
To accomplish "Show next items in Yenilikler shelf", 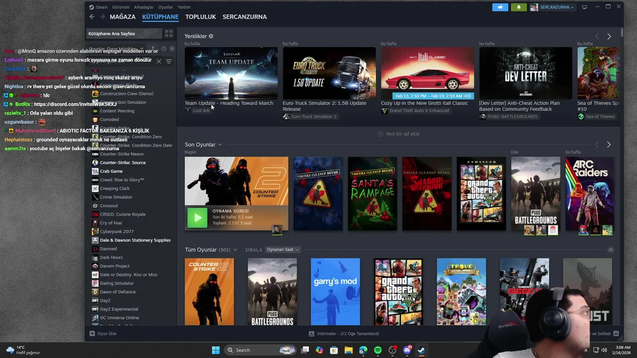I will 609,36.
